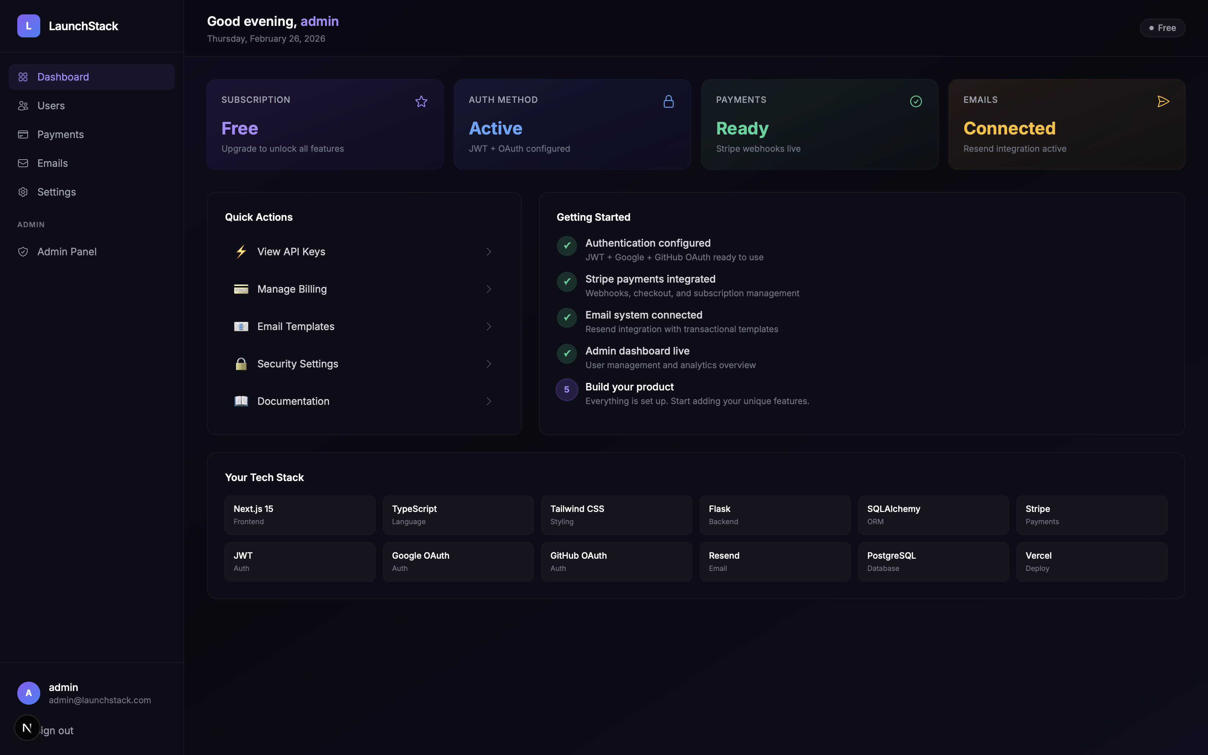Viewport: 1208px width, 755px height.
Task: Click the check-circle icon on Payments card
Action: (915, 101)
